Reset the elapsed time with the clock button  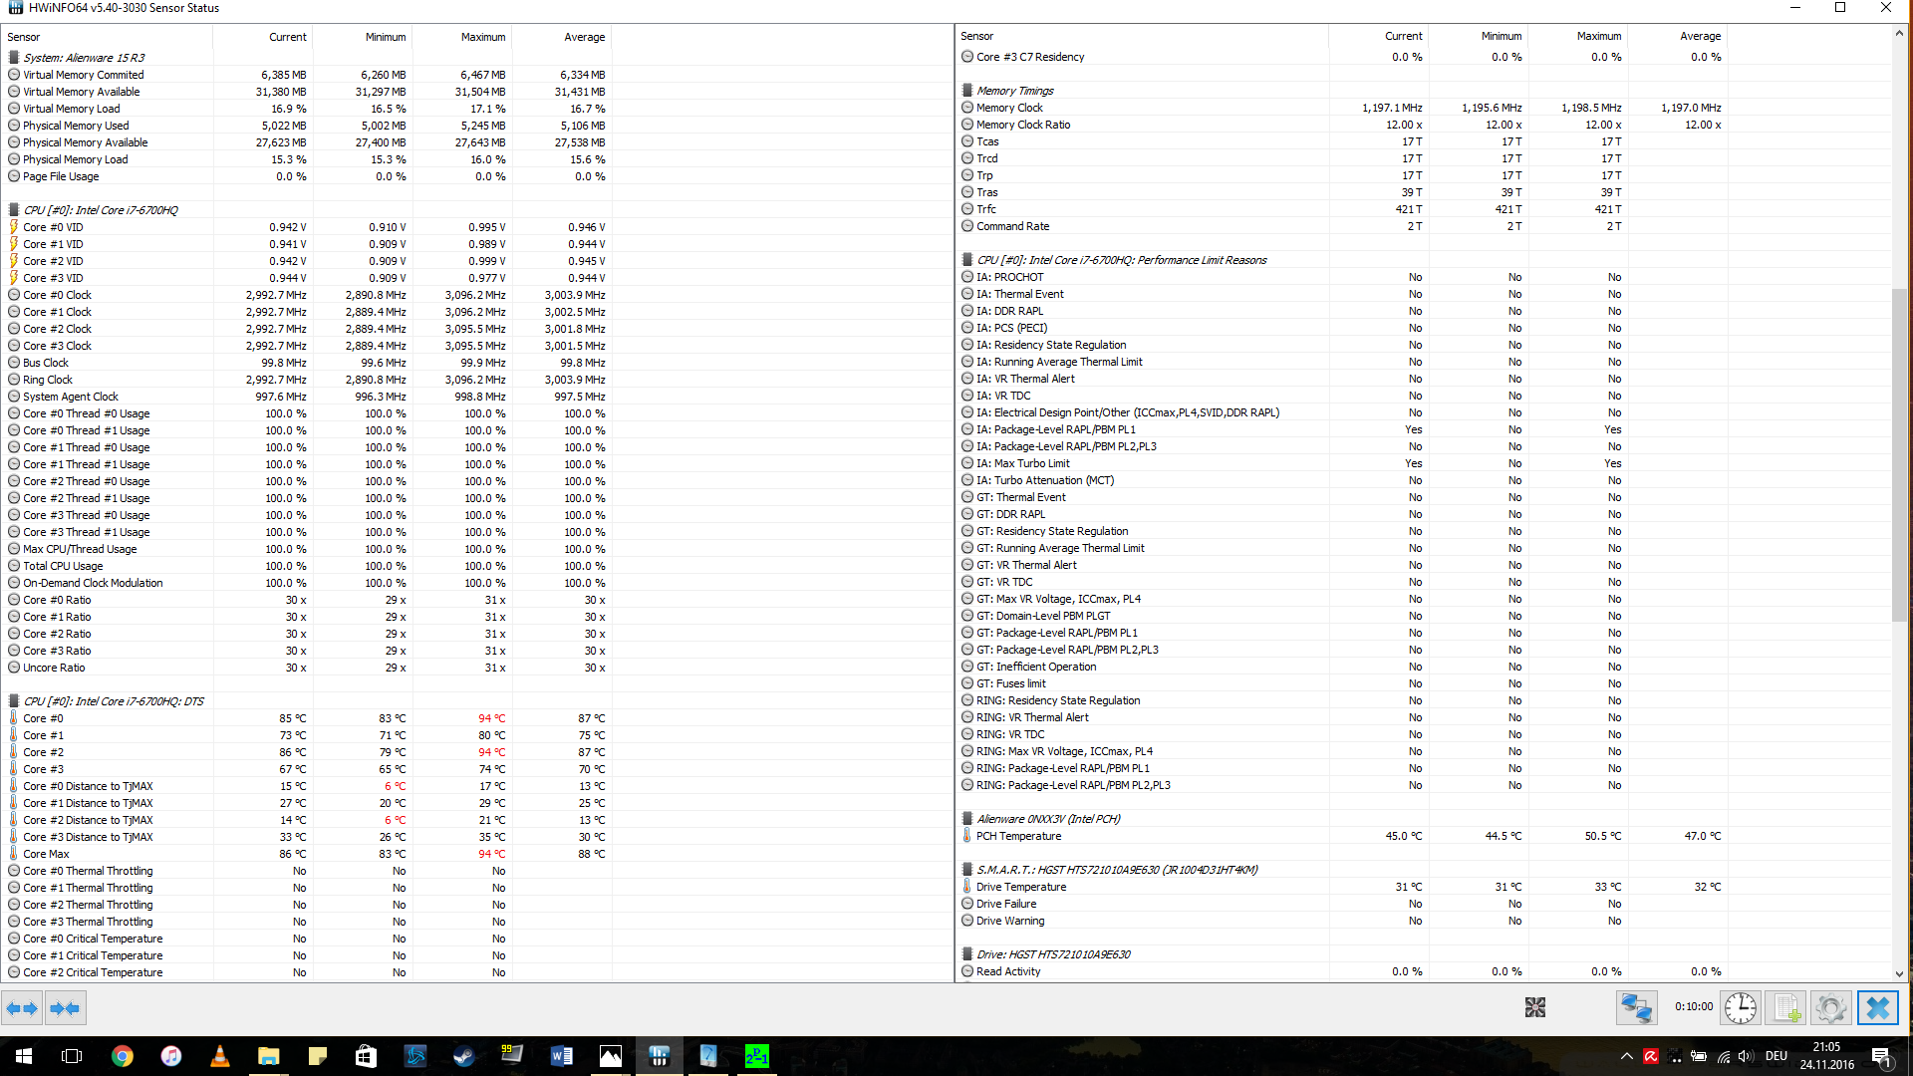tap(1740, 1008)
